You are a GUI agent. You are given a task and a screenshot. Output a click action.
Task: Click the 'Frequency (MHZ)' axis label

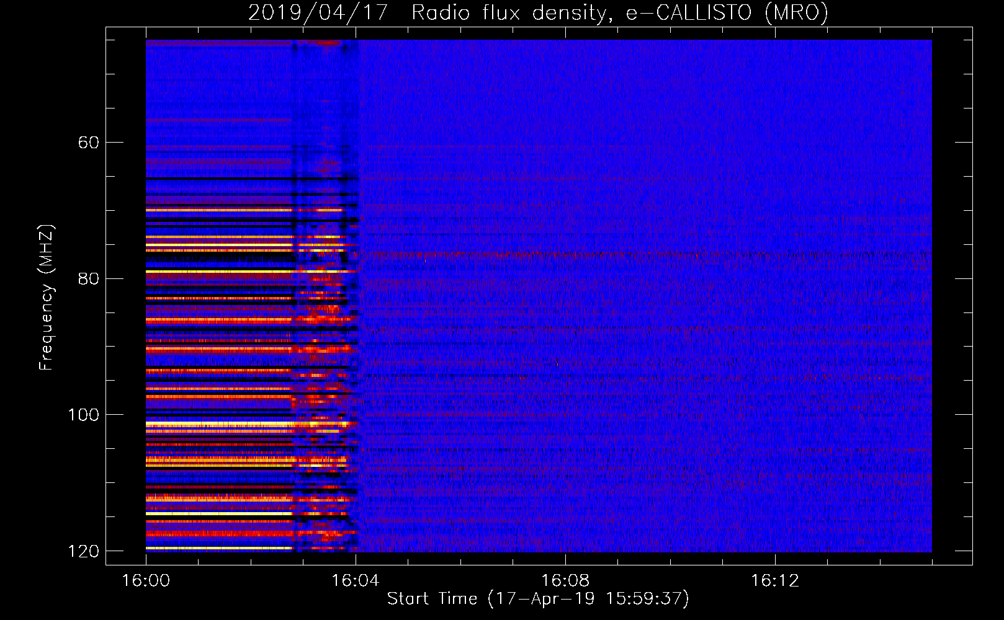point(47,298)
